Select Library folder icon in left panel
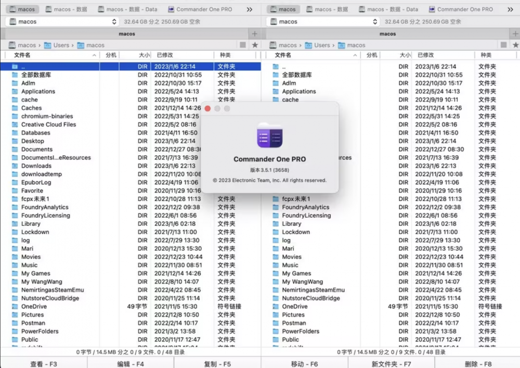Viewport: 520px width, 368px height. click(x=15, y=224)
